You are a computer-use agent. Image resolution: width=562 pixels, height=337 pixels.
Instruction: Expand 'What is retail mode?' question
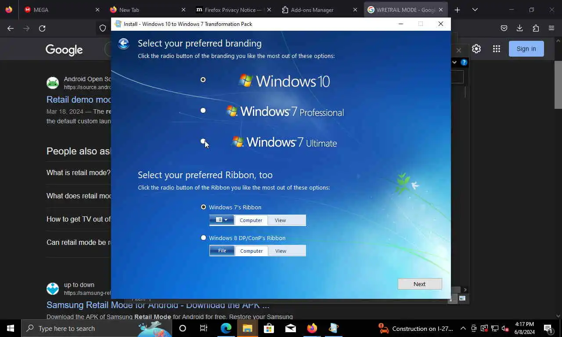79,172
